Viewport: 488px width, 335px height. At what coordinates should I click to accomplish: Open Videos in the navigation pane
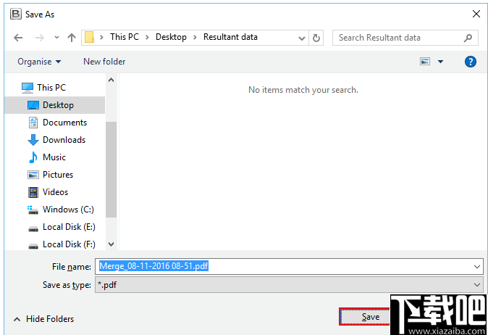pyautogui.click(x=48, y=192)
